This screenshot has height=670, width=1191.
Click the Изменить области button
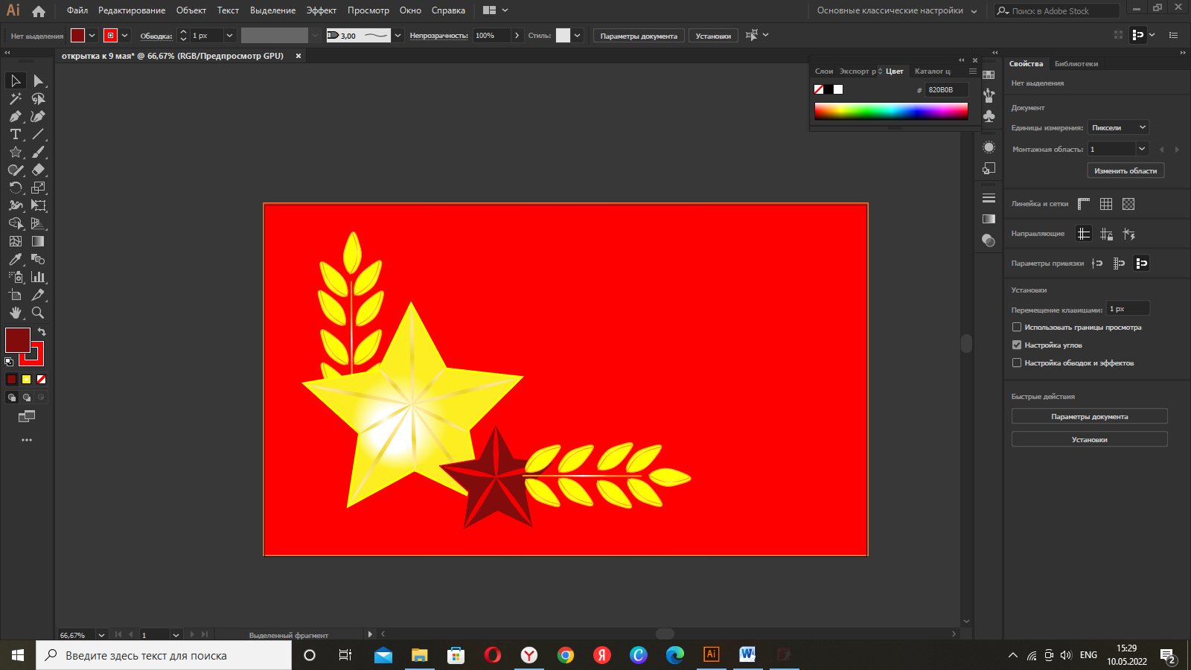click(x=1125, y=170)
